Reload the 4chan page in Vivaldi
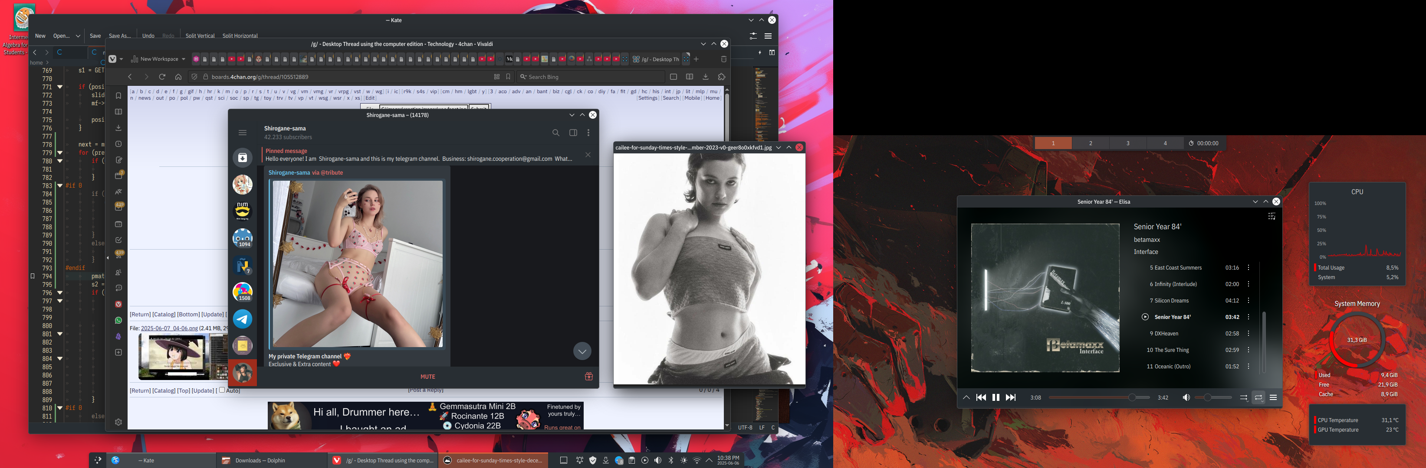The image size is (1426, 468). pos(162,77)
